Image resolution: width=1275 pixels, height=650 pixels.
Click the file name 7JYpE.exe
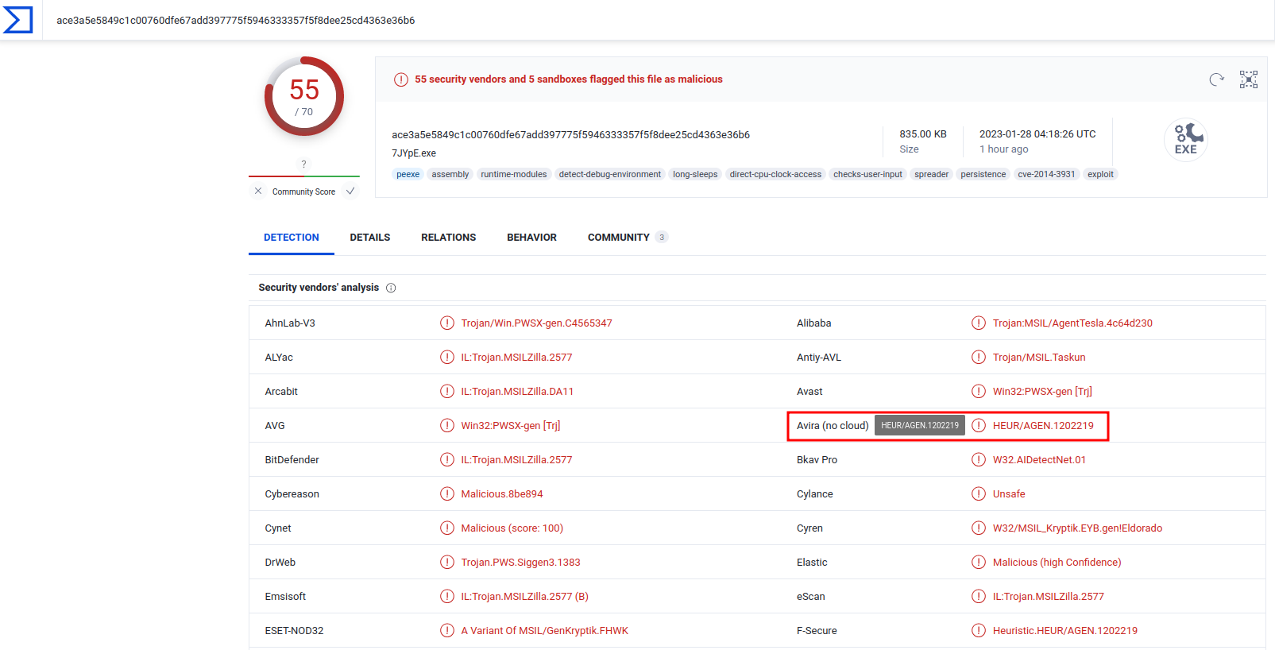[x=414, y=153]
